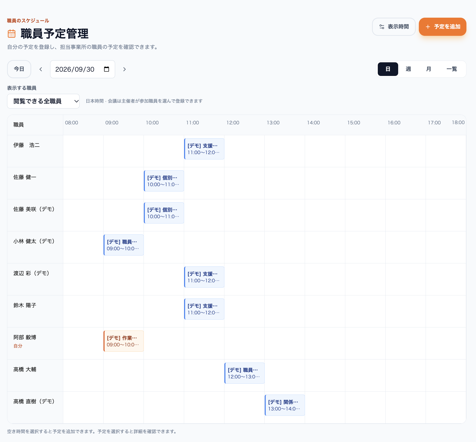The width and height of the screenshot is (476, 442).
Task: Click the 職員のスケジュール breadcrumb text
Action: tap(28, 21)
